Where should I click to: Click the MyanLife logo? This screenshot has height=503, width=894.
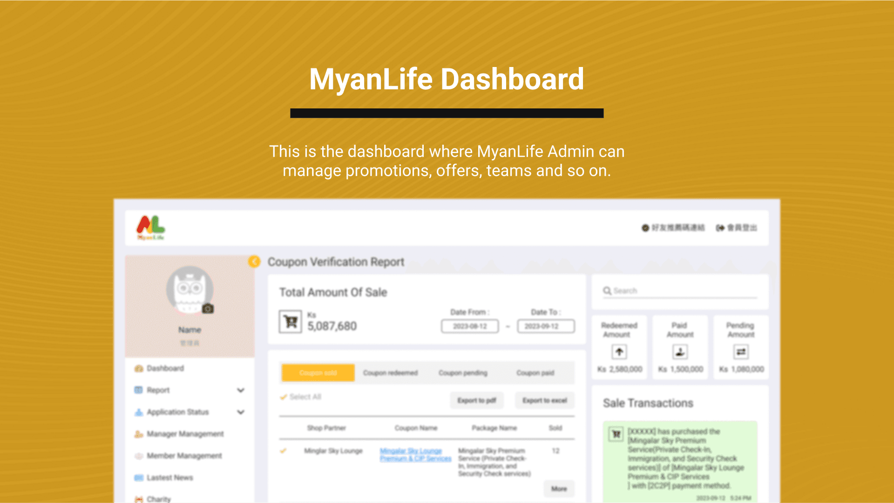pos(150,228)
